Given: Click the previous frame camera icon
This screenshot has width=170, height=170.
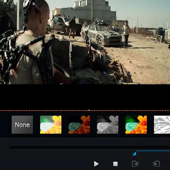Looking at the screenshot, I should tap(135, 164).
